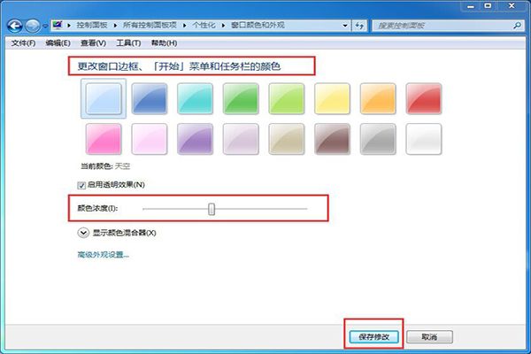The width and height of the screenshot is (531, 354).
Task: Click the refresh button beside address bar
Action: pos(359,26)
